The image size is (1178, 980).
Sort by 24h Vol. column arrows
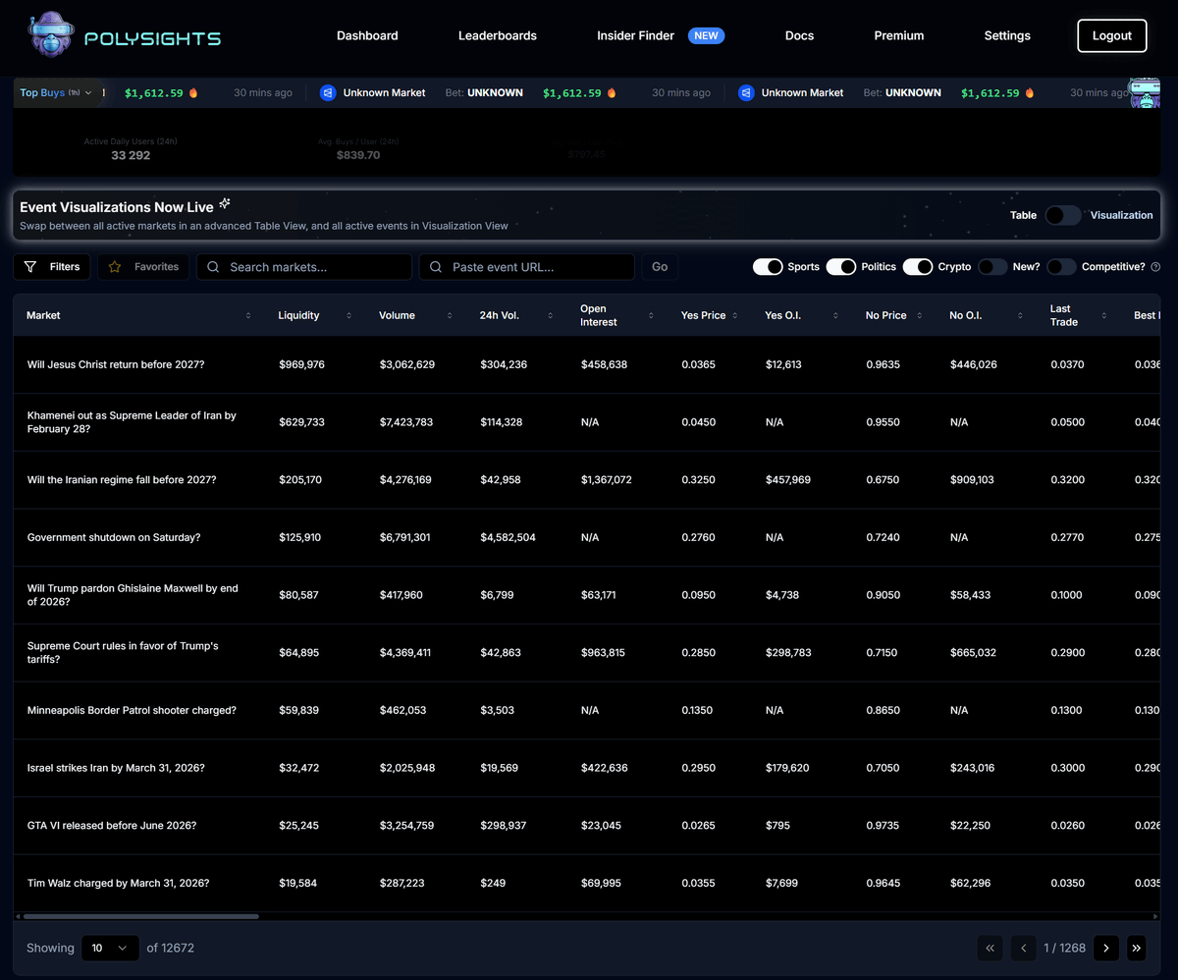[x=550, y=315]
